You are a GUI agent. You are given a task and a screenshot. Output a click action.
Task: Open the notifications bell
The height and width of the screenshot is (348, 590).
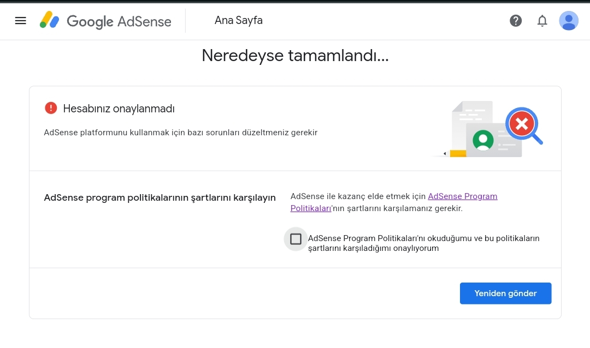[542, 21]
